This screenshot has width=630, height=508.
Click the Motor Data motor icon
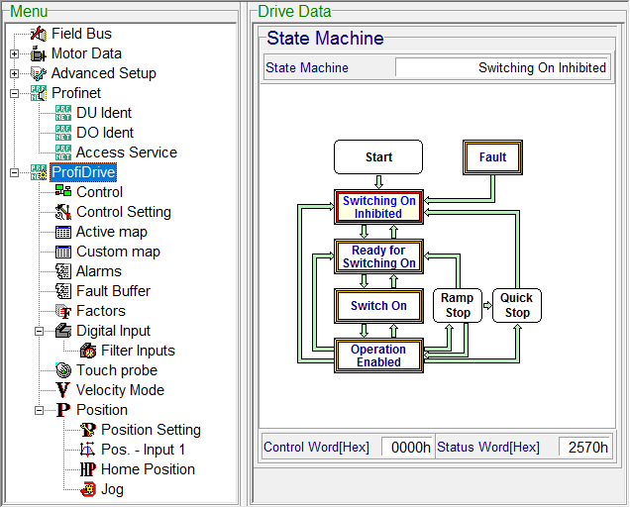click(39, 53)
